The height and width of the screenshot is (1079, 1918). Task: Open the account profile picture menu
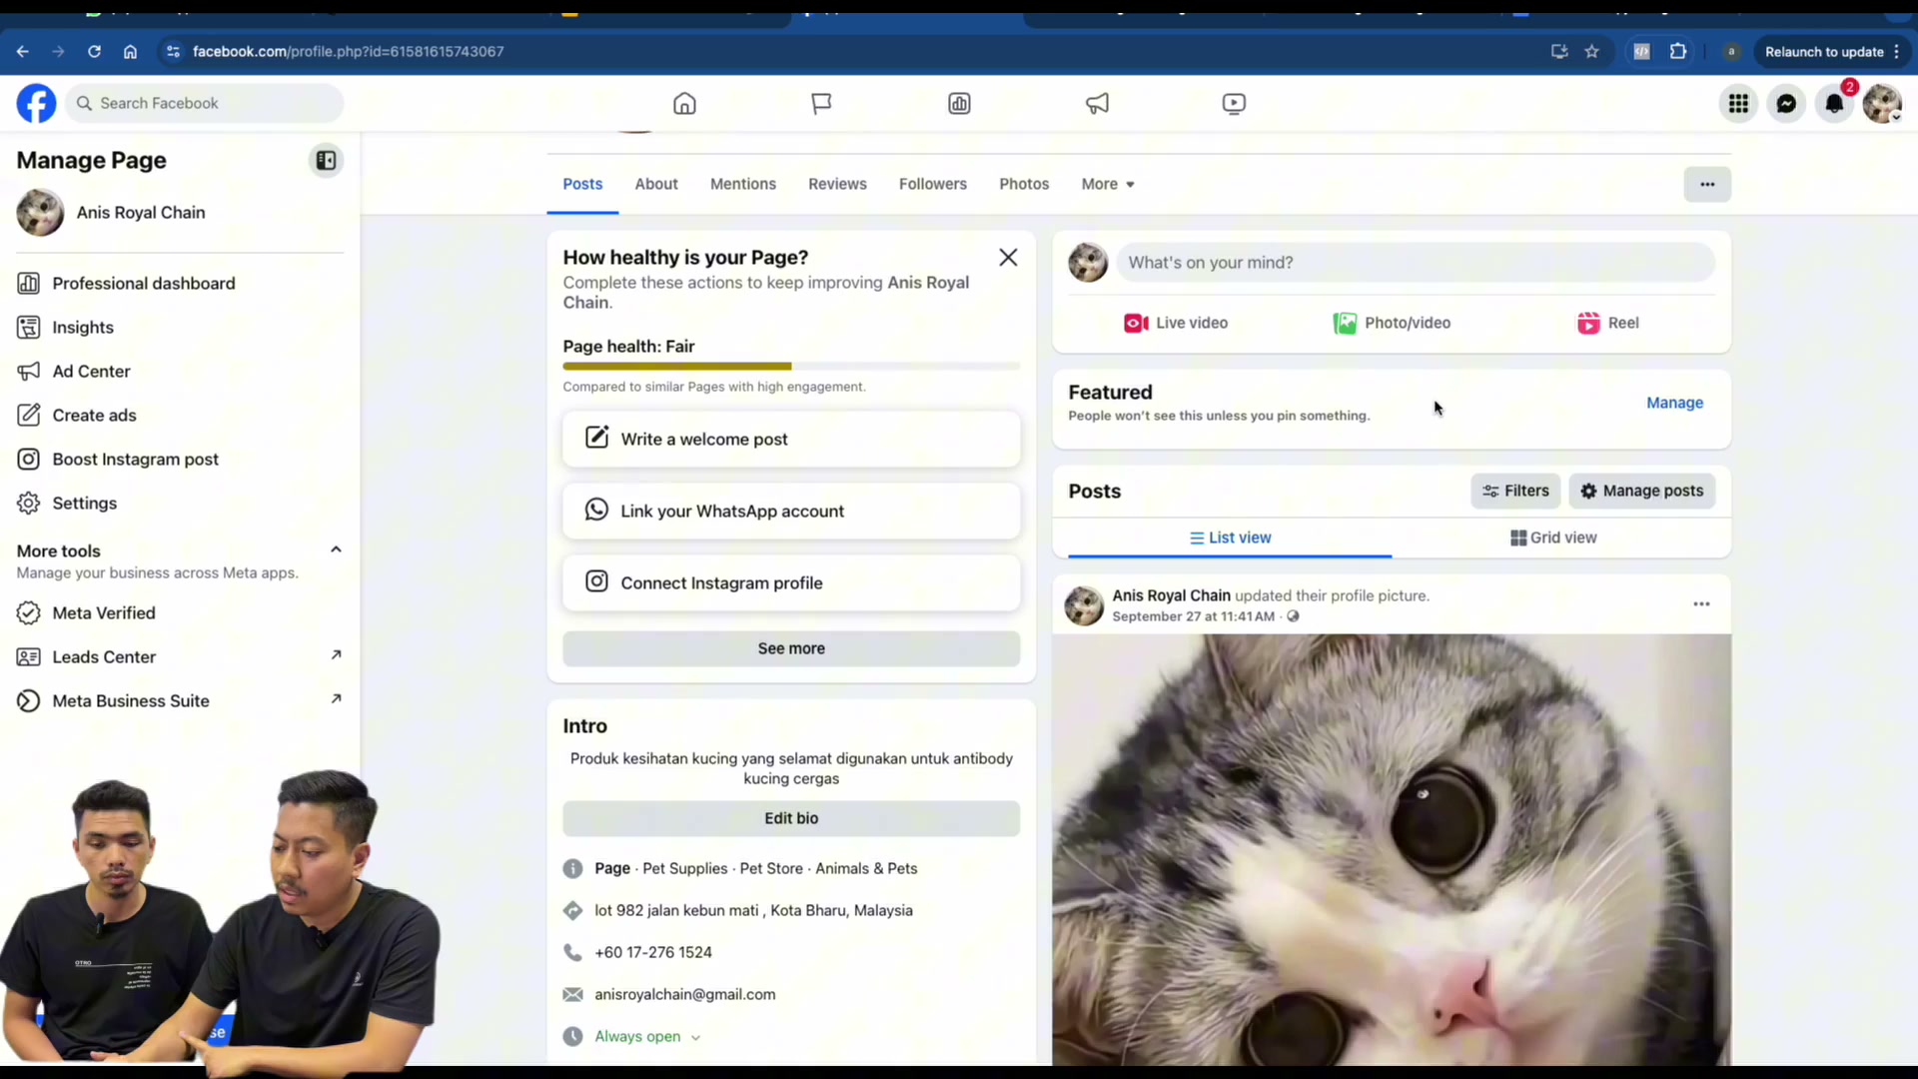(x=1882, y=103)
